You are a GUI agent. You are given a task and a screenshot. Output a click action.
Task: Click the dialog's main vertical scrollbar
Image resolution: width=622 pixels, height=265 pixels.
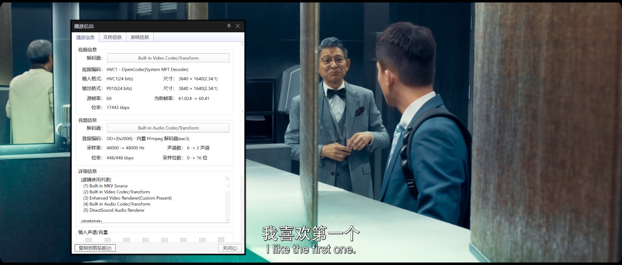(x=242, y=143)
